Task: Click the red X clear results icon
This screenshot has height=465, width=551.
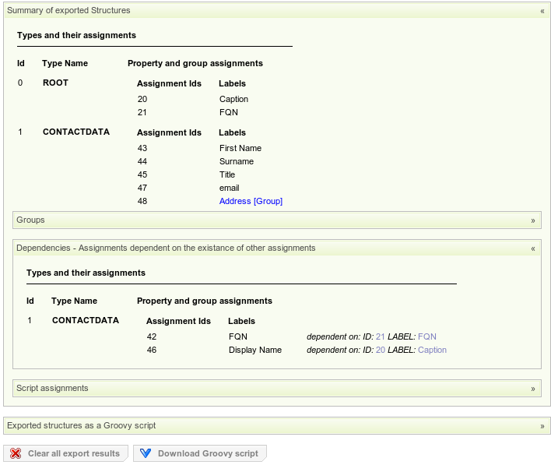Action: [16, 453]
